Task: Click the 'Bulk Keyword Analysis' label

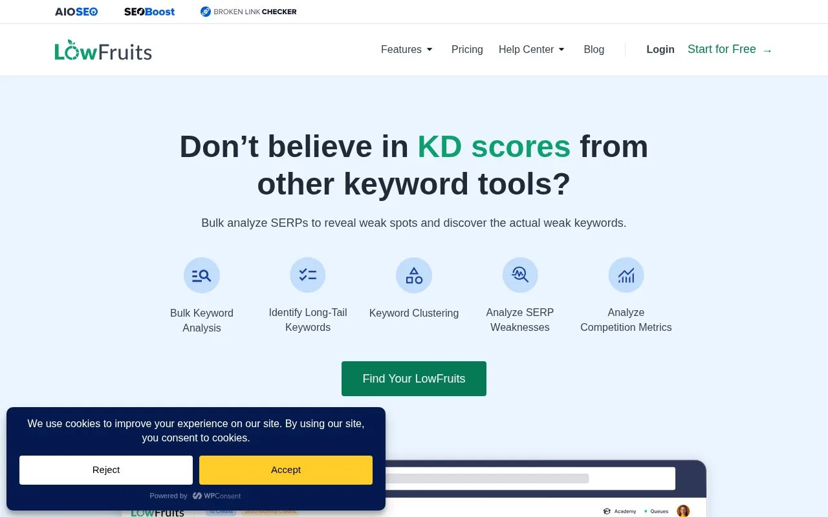Action: coord(202,321)
